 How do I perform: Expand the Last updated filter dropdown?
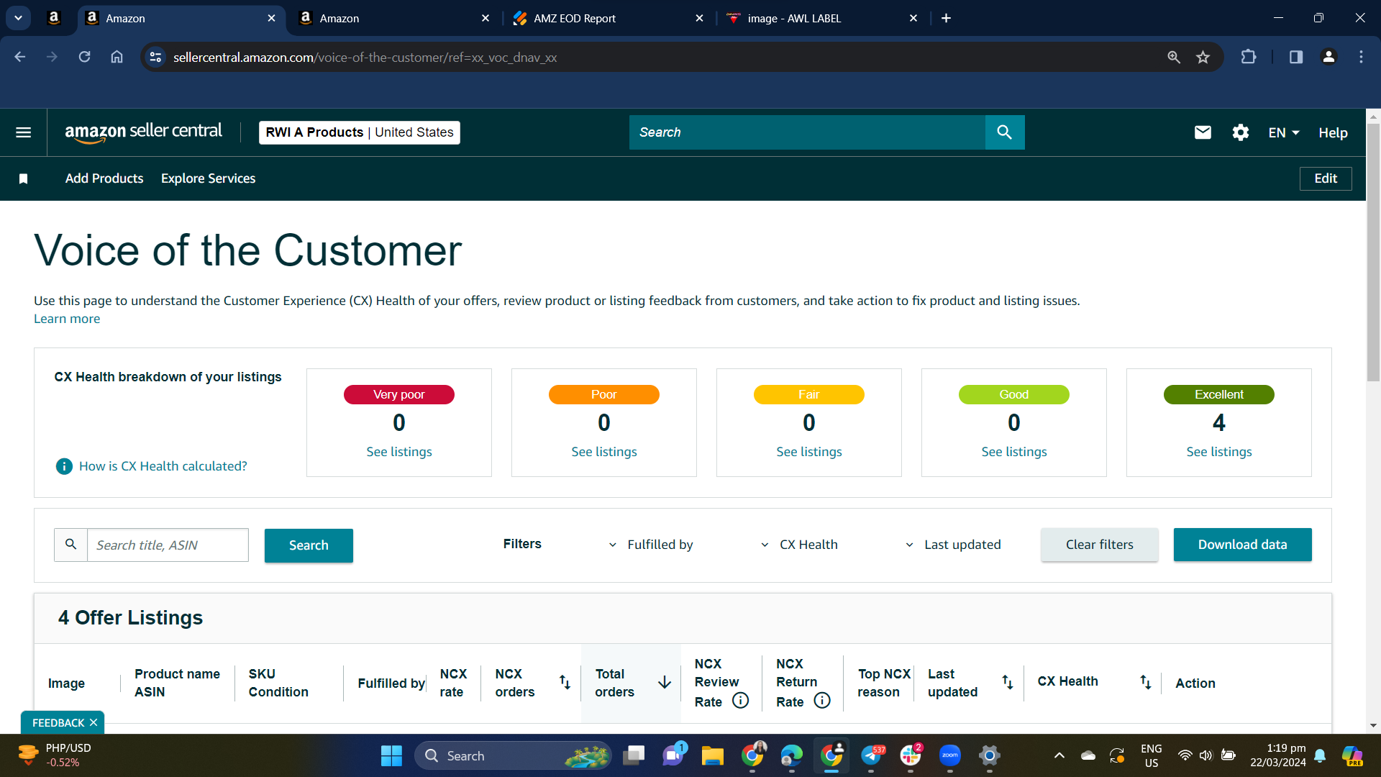(x=953, y=545)
